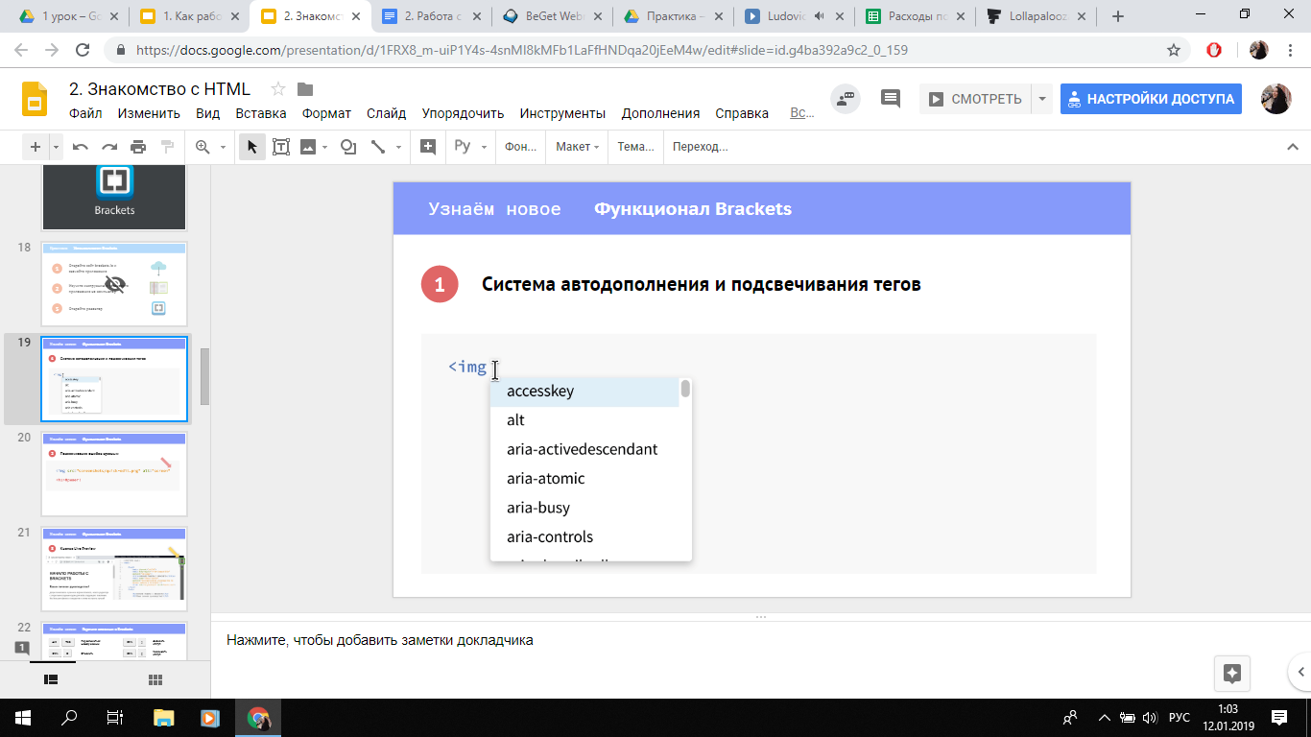Image resolution: width=1311 pixels, height=737 pixels.
Task: Click the filmstrip vertical scrollbar thumb
Action: (204, 376)
